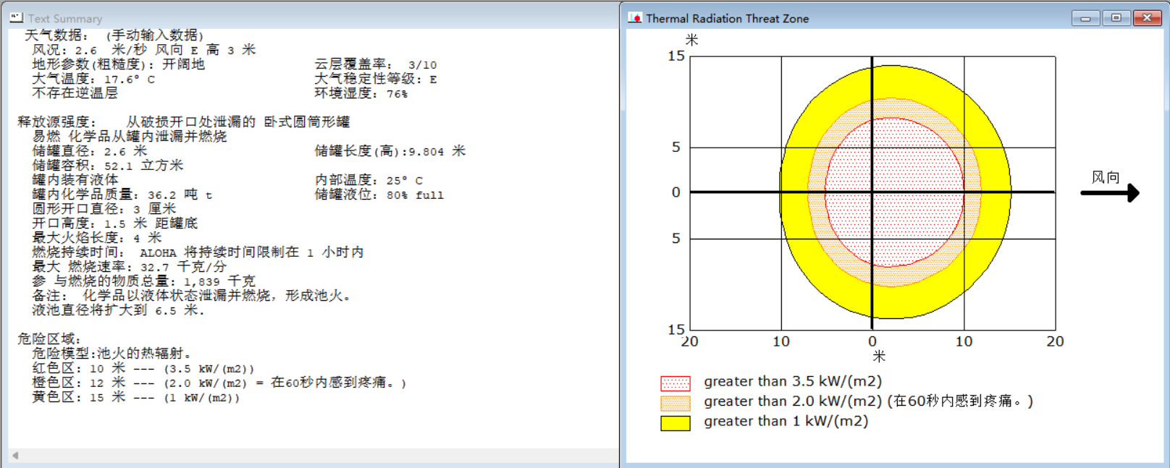This screenshot has width=1170, height=468.
Task: Click the 红色区: 10 米 line
Action: pos(143,368)
